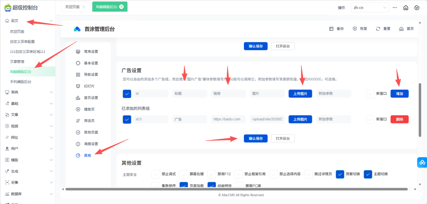Open 播放页 play icon

tap(78, 109)
